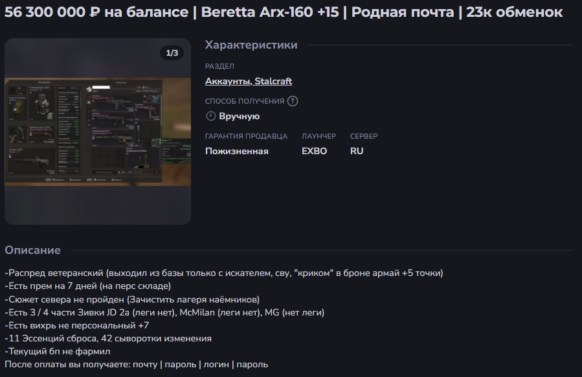Click the listing title with Beretta Arx-160
Viewport: 582px width, 377px height.
click(x=284, y=12)
